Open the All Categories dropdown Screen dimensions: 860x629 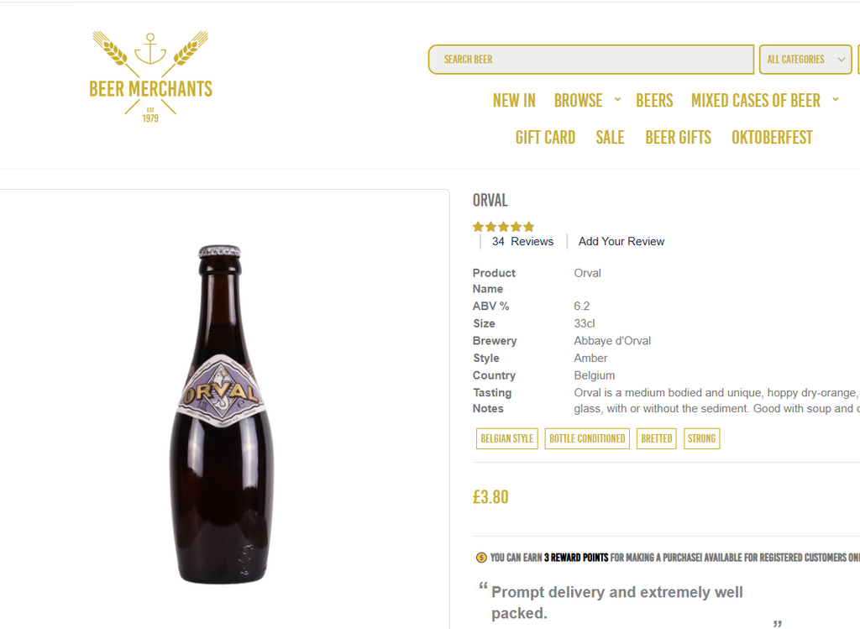point(805,60)
